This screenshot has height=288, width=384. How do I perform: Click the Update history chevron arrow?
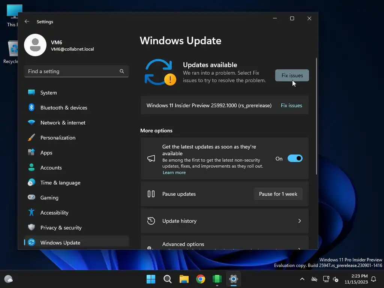[300, 221]
